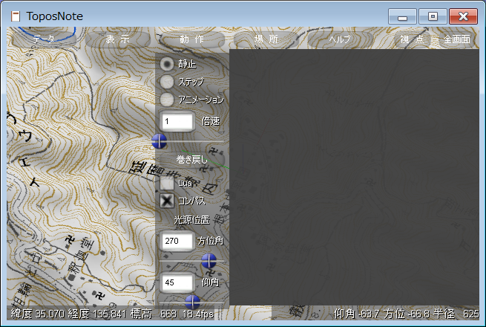The image size is (486, 327).
Task: Select the ステップ radio button
Action: click(167, 82)
